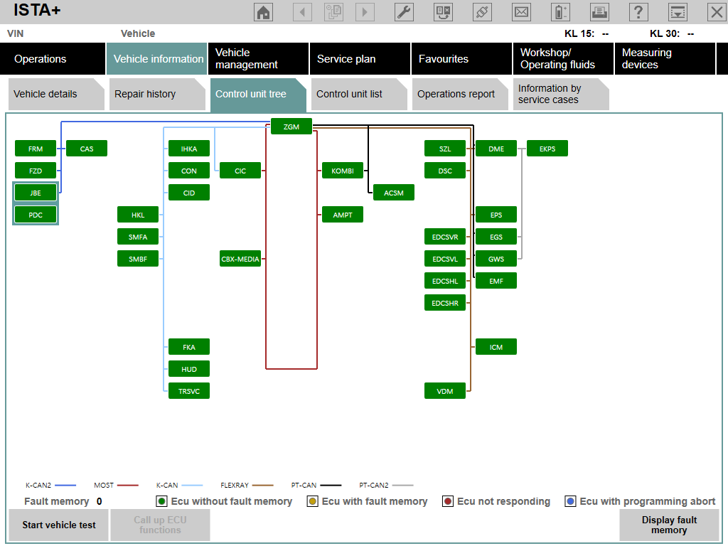Click the printer icon
Image resolution: width=728 pixels, height=546 pixels.
pyautogui.click(x=599, y=12)
